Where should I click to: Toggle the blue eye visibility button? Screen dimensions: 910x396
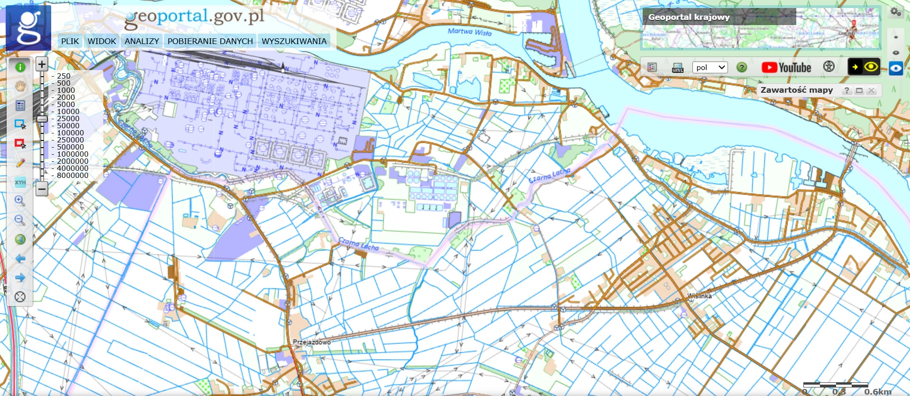895,68
